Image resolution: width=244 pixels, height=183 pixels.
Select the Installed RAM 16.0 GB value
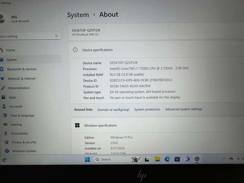coord(127,75)
